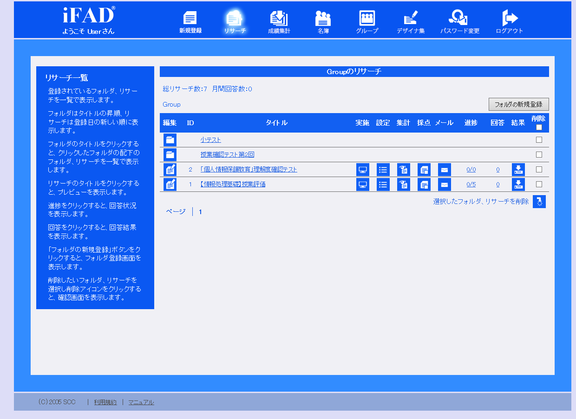Click 設定 list icon for 個人情報保護教育 row
Viewport: 576px width, 419px height.
click(x=383, y=170)
